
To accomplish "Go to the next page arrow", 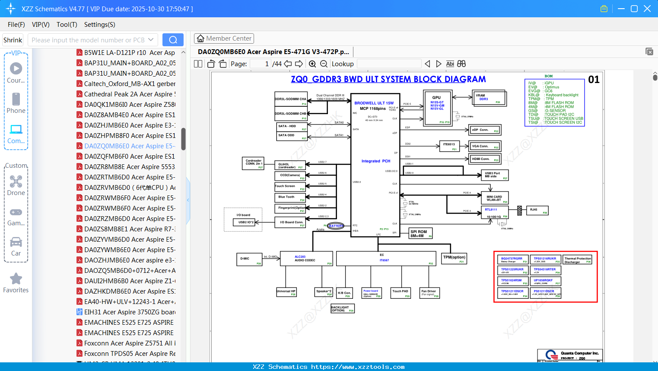I will click(x=299, y=64).
